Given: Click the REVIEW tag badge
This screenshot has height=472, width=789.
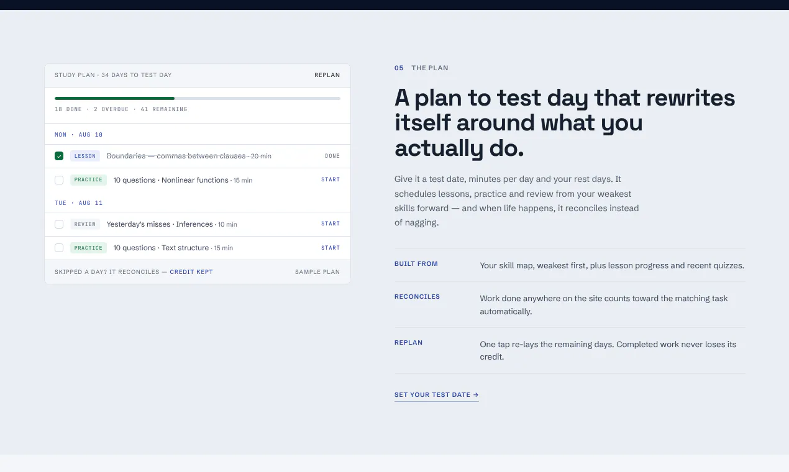Looking at the screenshot, I should pyautogui.click(x=85, y=224).
